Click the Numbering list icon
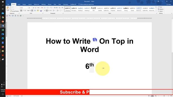173x97 pixels. [48, 8]
